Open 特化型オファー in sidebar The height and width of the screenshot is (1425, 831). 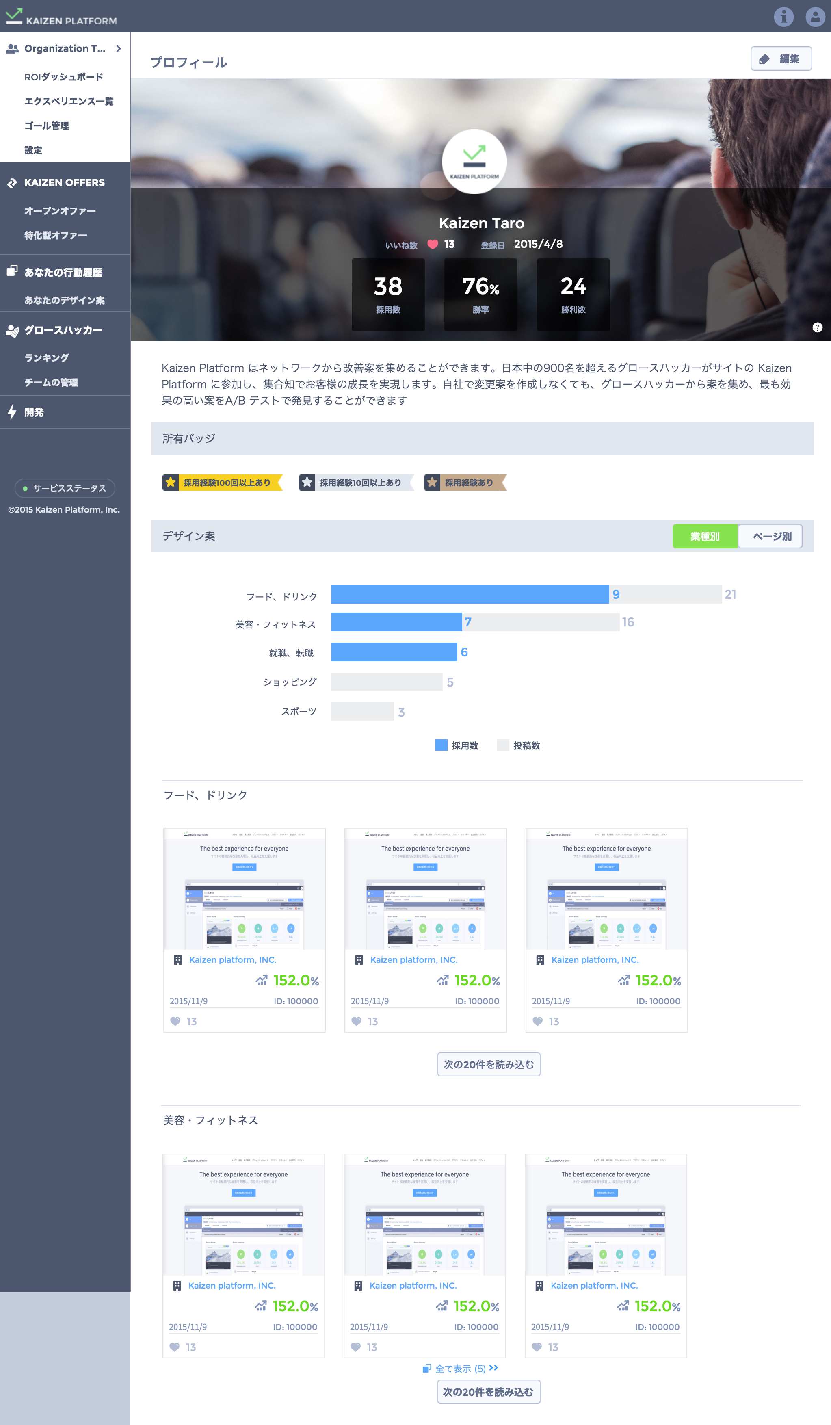click(55, 235)
